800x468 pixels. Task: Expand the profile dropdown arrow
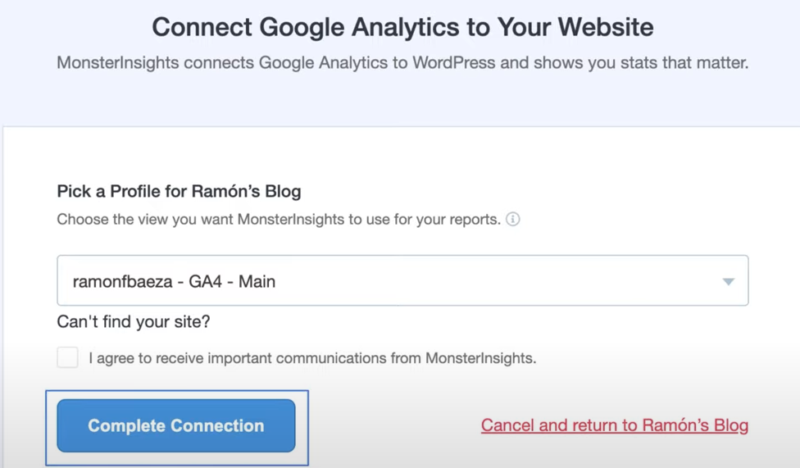point(728,282)
